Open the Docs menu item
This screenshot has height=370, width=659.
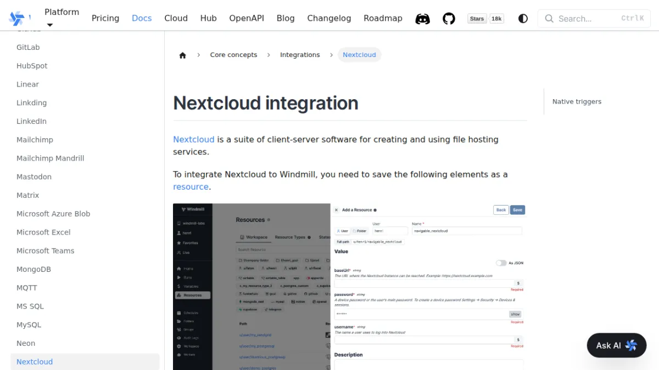[142, 18]
